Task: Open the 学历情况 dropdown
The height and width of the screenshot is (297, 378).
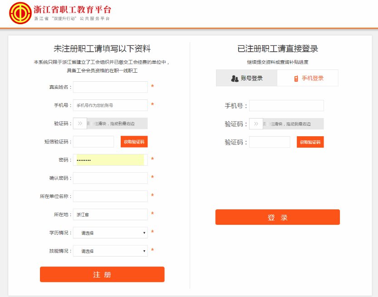Action: (x=110, y=233)
